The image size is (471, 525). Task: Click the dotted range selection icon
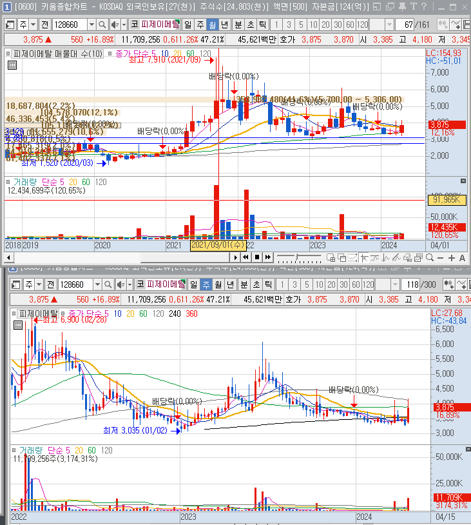(x=353, y=258)
